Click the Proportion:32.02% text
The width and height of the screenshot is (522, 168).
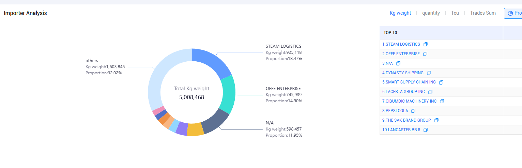coord(104,73)
